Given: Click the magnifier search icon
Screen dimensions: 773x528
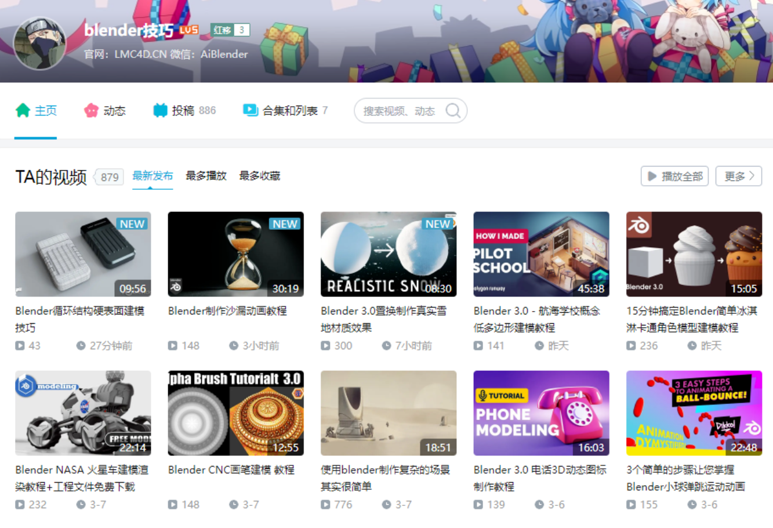Looking at the screenshot, I should pos(453,111).
